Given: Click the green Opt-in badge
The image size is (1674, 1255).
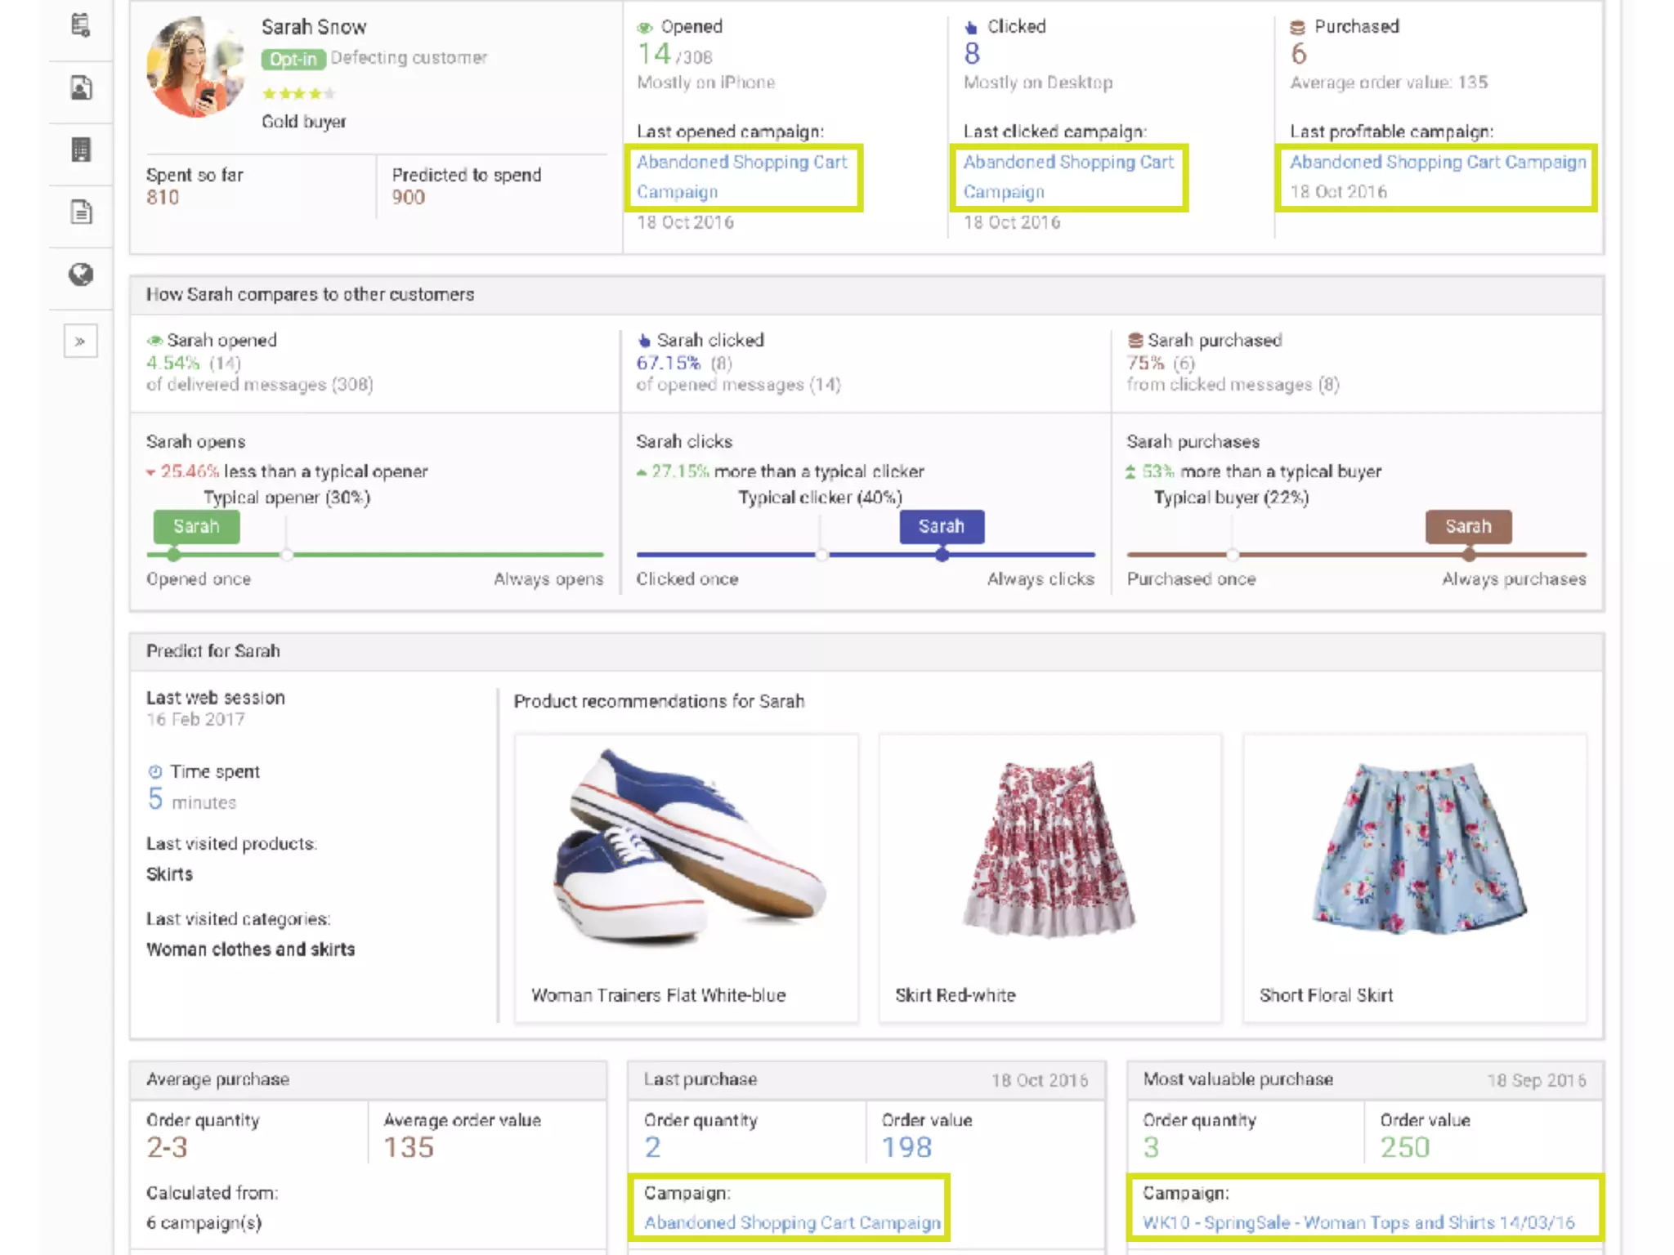Looking at the screenshot, I should pyautogui.click(x=293, y=59).
